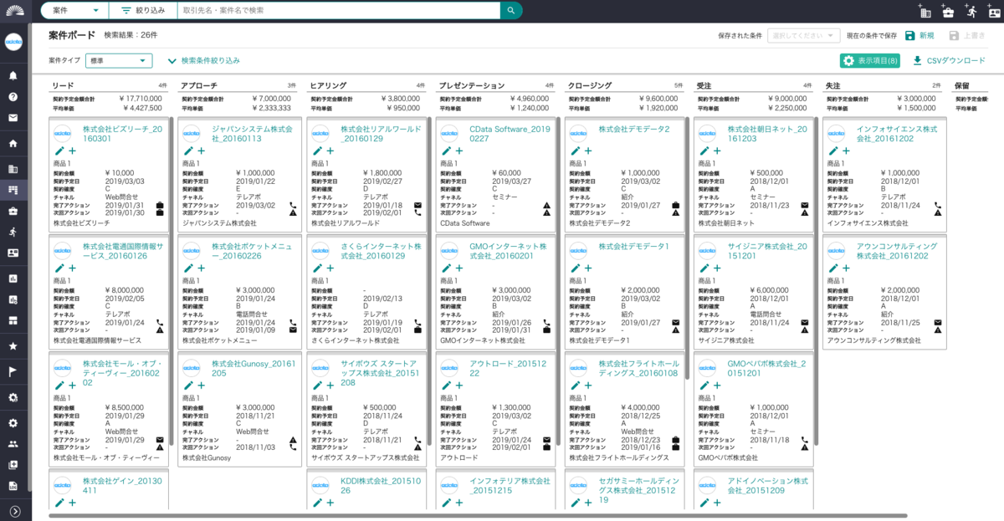This screenshot has width=1004, height=521.
Task: Click the search magnifier button
Action: [511, 10]
